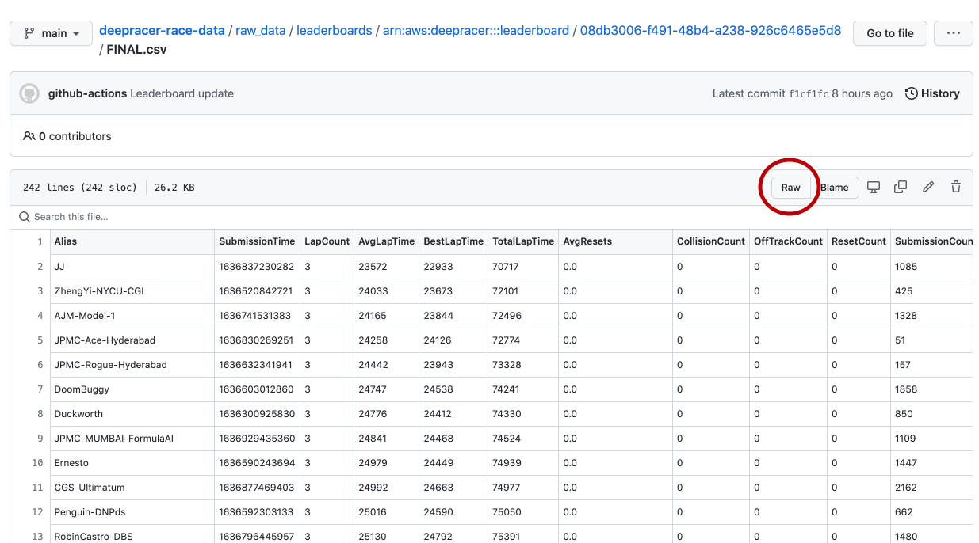Navigate to raw_data folder breadcrumb

(260, 31)
